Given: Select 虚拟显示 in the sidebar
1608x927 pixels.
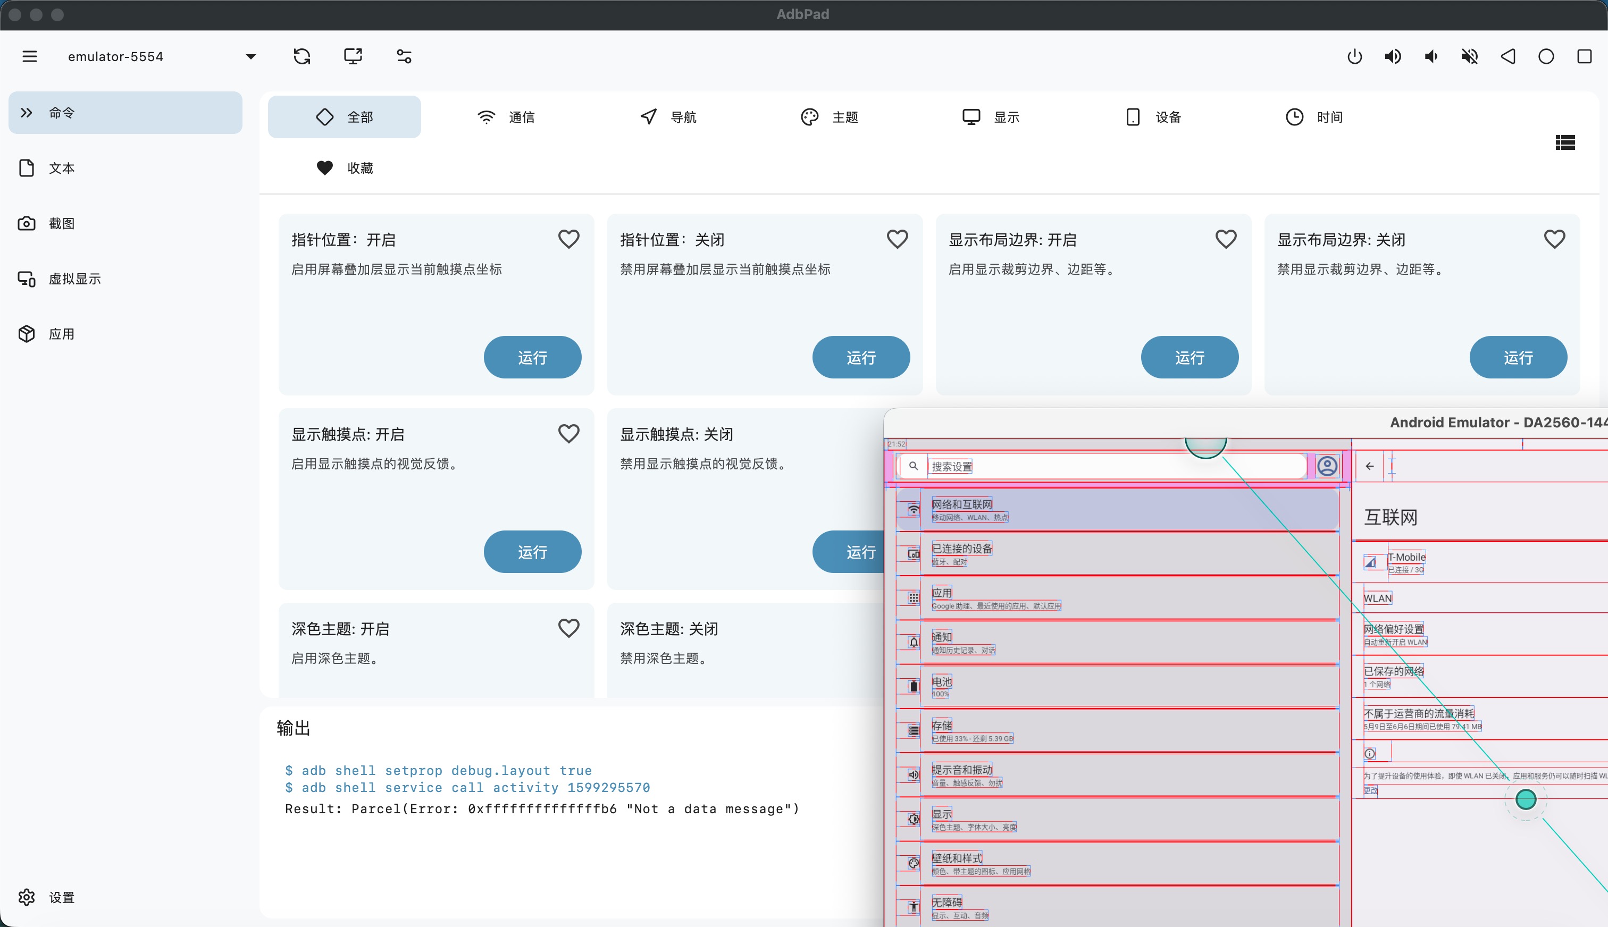Looking at the screenshot, I should tap(125, 279).
